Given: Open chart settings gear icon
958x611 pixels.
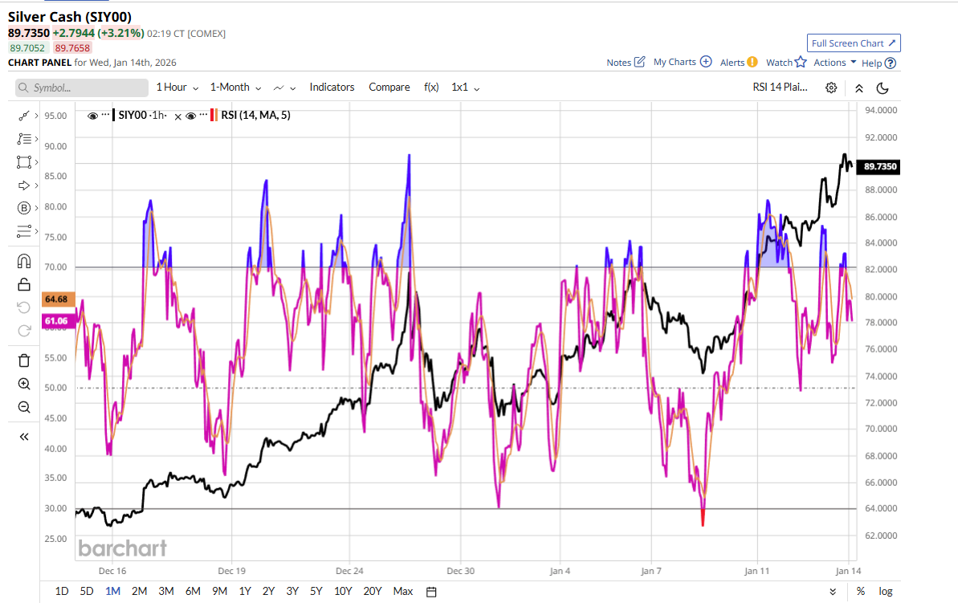Looking at the screenshot, I should point(831,88).
